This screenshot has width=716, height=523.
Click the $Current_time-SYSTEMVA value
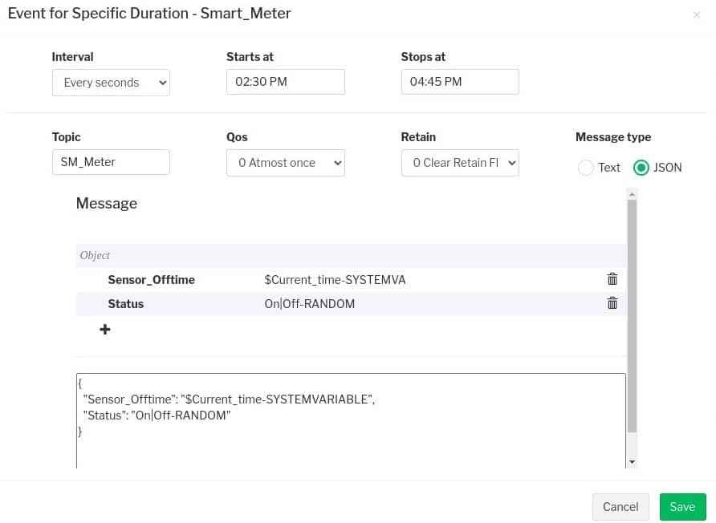tap(335, 280)
